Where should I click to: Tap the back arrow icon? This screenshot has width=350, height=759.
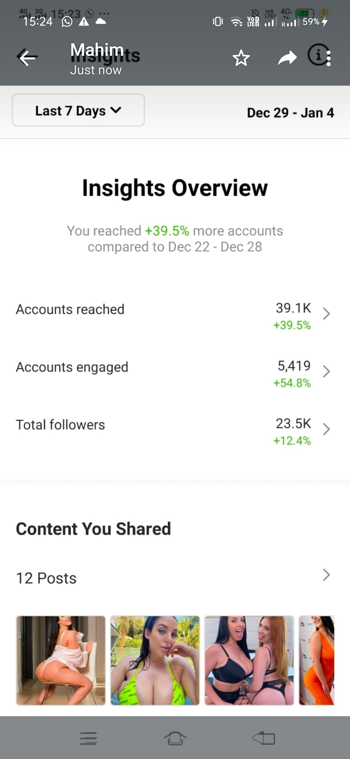(x=27, y=58)
